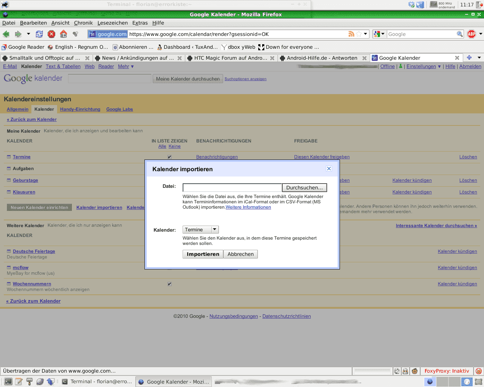Click the Abbrechen button

(x=240, y=254)
